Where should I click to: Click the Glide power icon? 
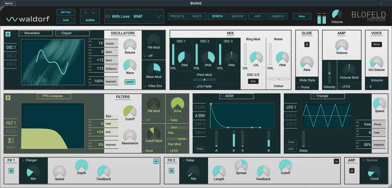click(307, 44)
